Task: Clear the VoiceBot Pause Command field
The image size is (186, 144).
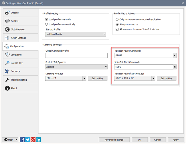Action: (x=175, y=55)
